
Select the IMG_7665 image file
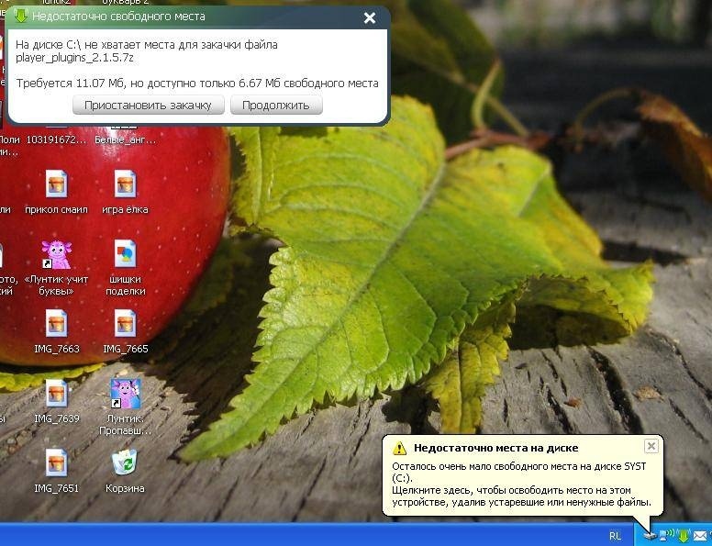tap(125, 324)
